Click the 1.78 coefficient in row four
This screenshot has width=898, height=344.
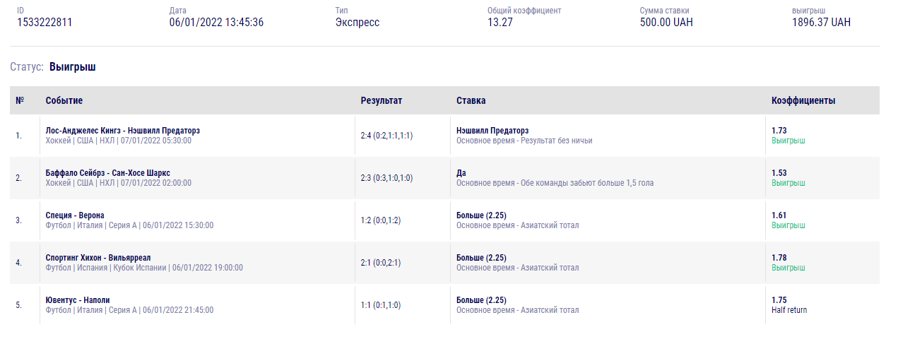(779, 258)
